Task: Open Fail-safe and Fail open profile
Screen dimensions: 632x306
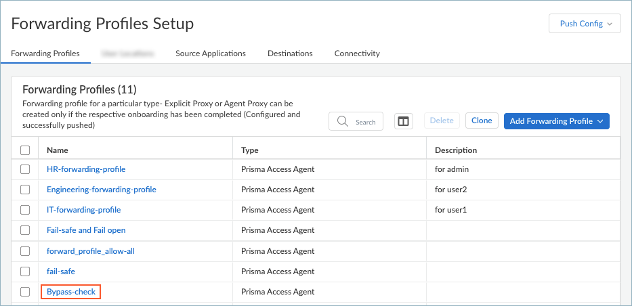Action: pos(86,230)
